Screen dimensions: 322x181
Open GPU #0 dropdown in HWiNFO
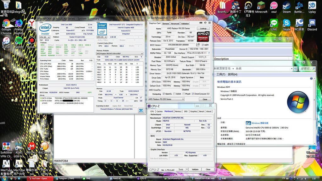pos(102,37)
